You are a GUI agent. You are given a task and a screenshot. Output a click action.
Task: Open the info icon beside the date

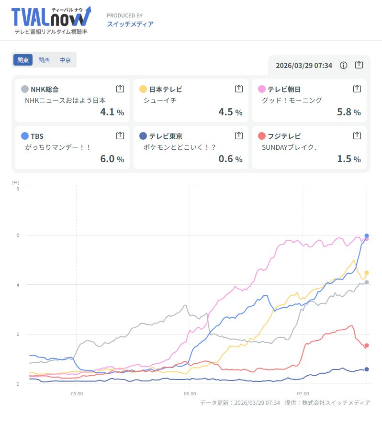tap(343, 65)
